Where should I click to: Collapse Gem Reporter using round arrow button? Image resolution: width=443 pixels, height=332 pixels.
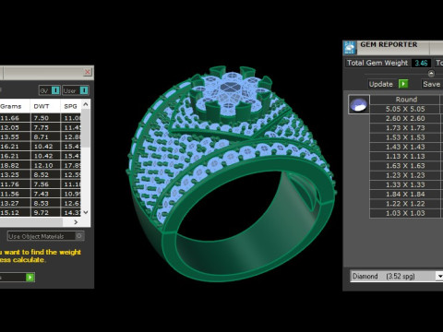click(x=431, y=73)
